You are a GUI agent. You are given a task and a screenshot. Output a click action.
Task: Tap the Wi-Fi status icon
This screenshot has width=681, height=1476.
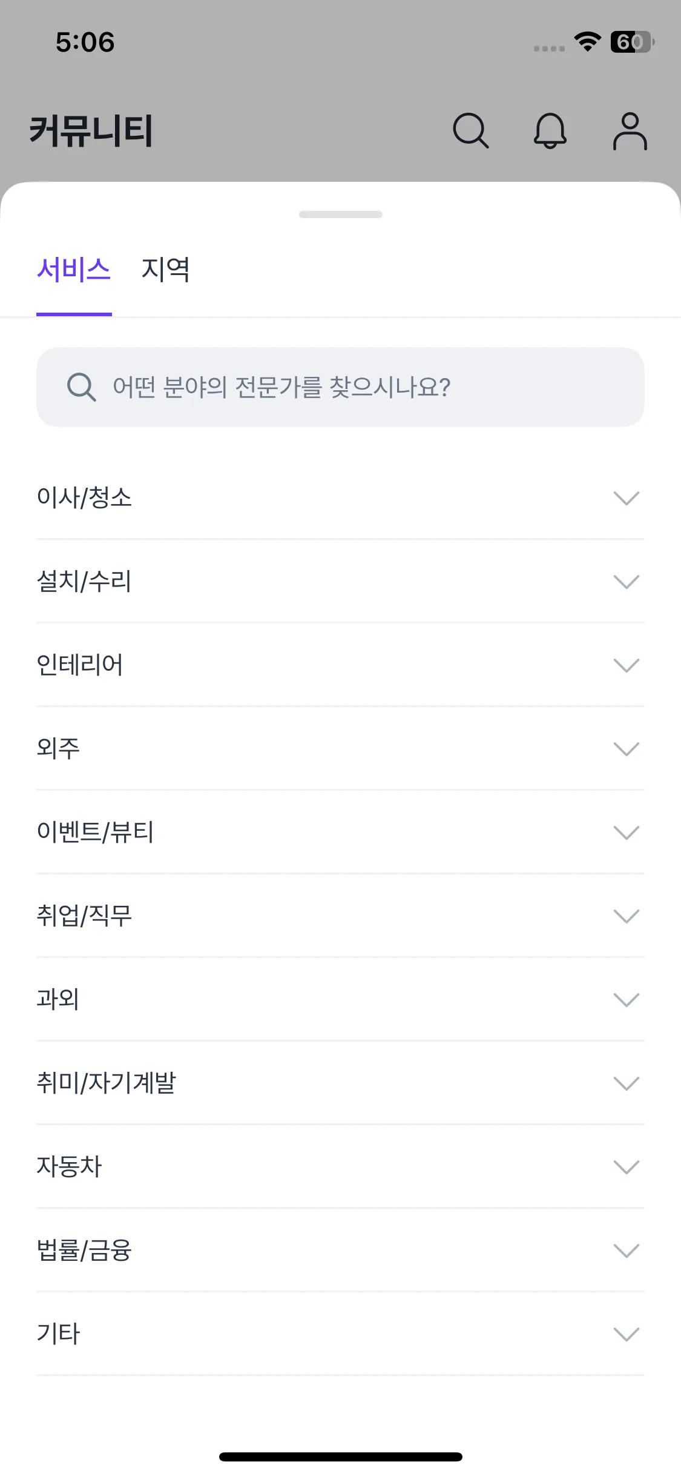click(587, 42)
